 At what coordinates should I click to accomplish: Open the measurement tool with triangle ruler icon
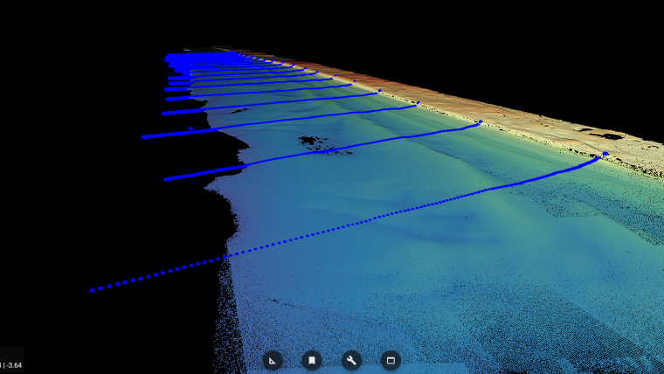click(273, 360)
